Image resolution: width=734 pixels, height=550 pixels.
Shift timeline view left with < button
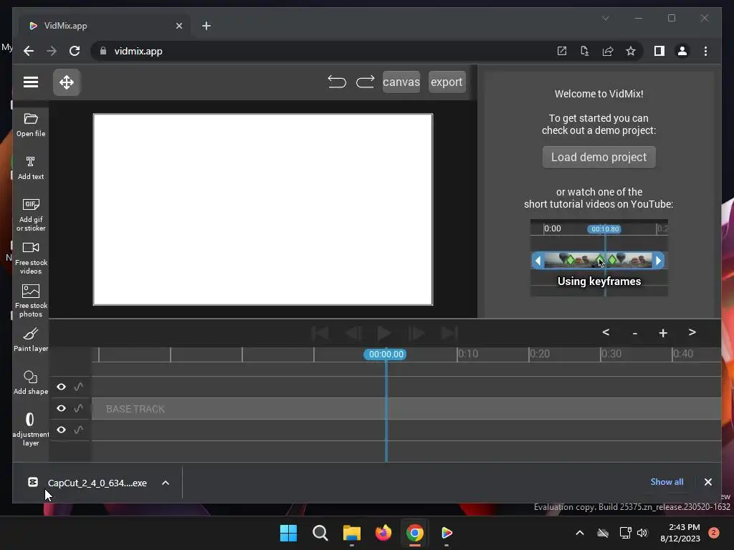point(606,332)
